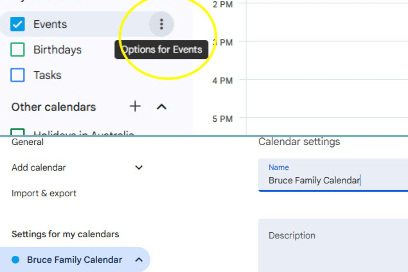This screenshot has width=408, height=272.
Task: Open the Options for Events three-dot menu
Action: point(161,24)
